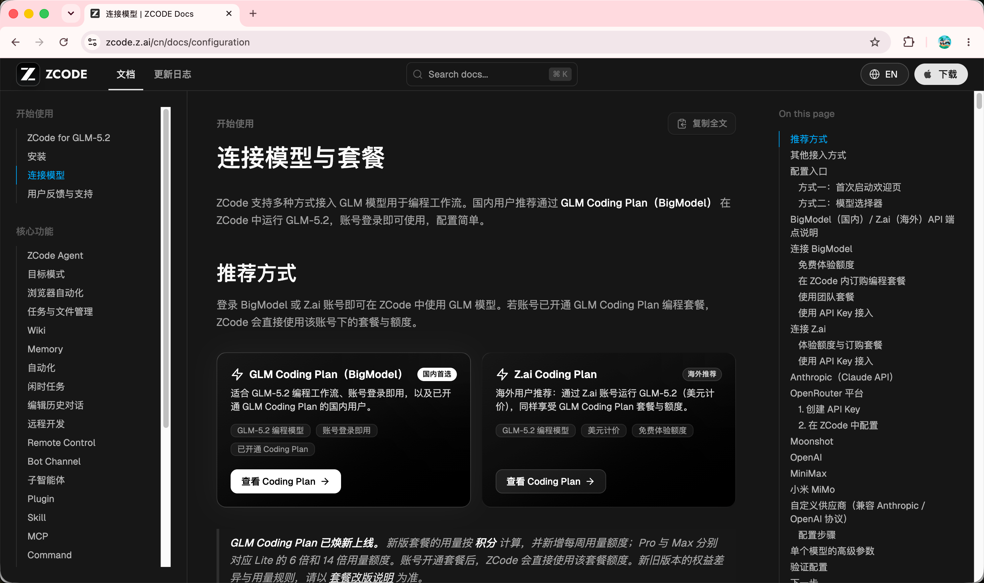Click 查看 Coding Plan in the BigModel card
Screen dimensions: 984x583
[285, 481]
